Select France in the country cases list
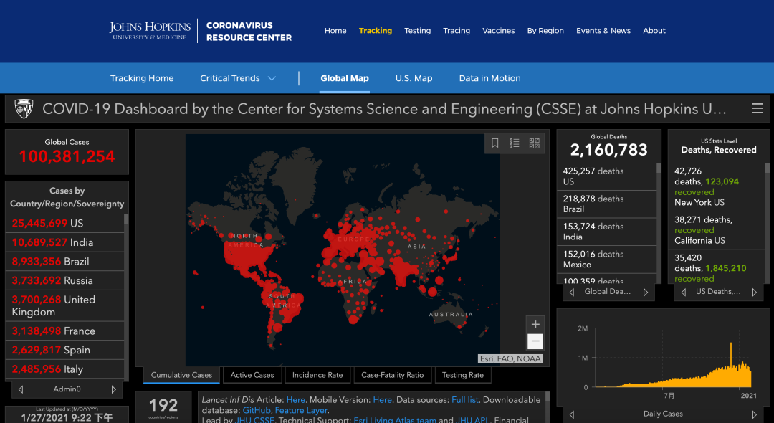 coord(64,331)
